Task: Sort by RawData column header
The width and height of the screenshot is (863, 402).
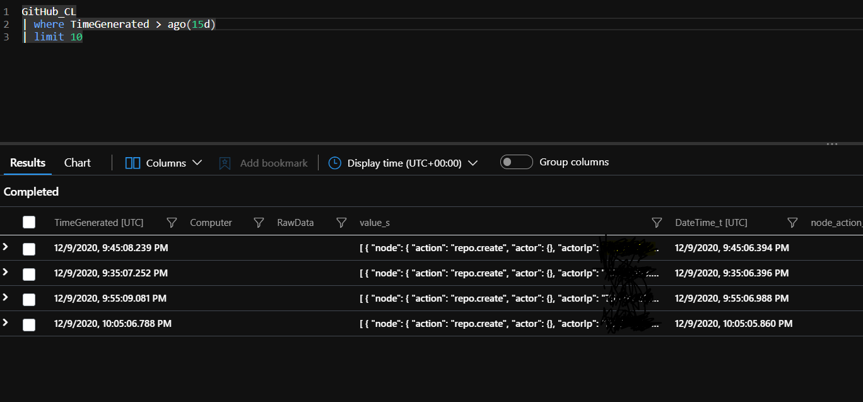Action: pos(295,223)
